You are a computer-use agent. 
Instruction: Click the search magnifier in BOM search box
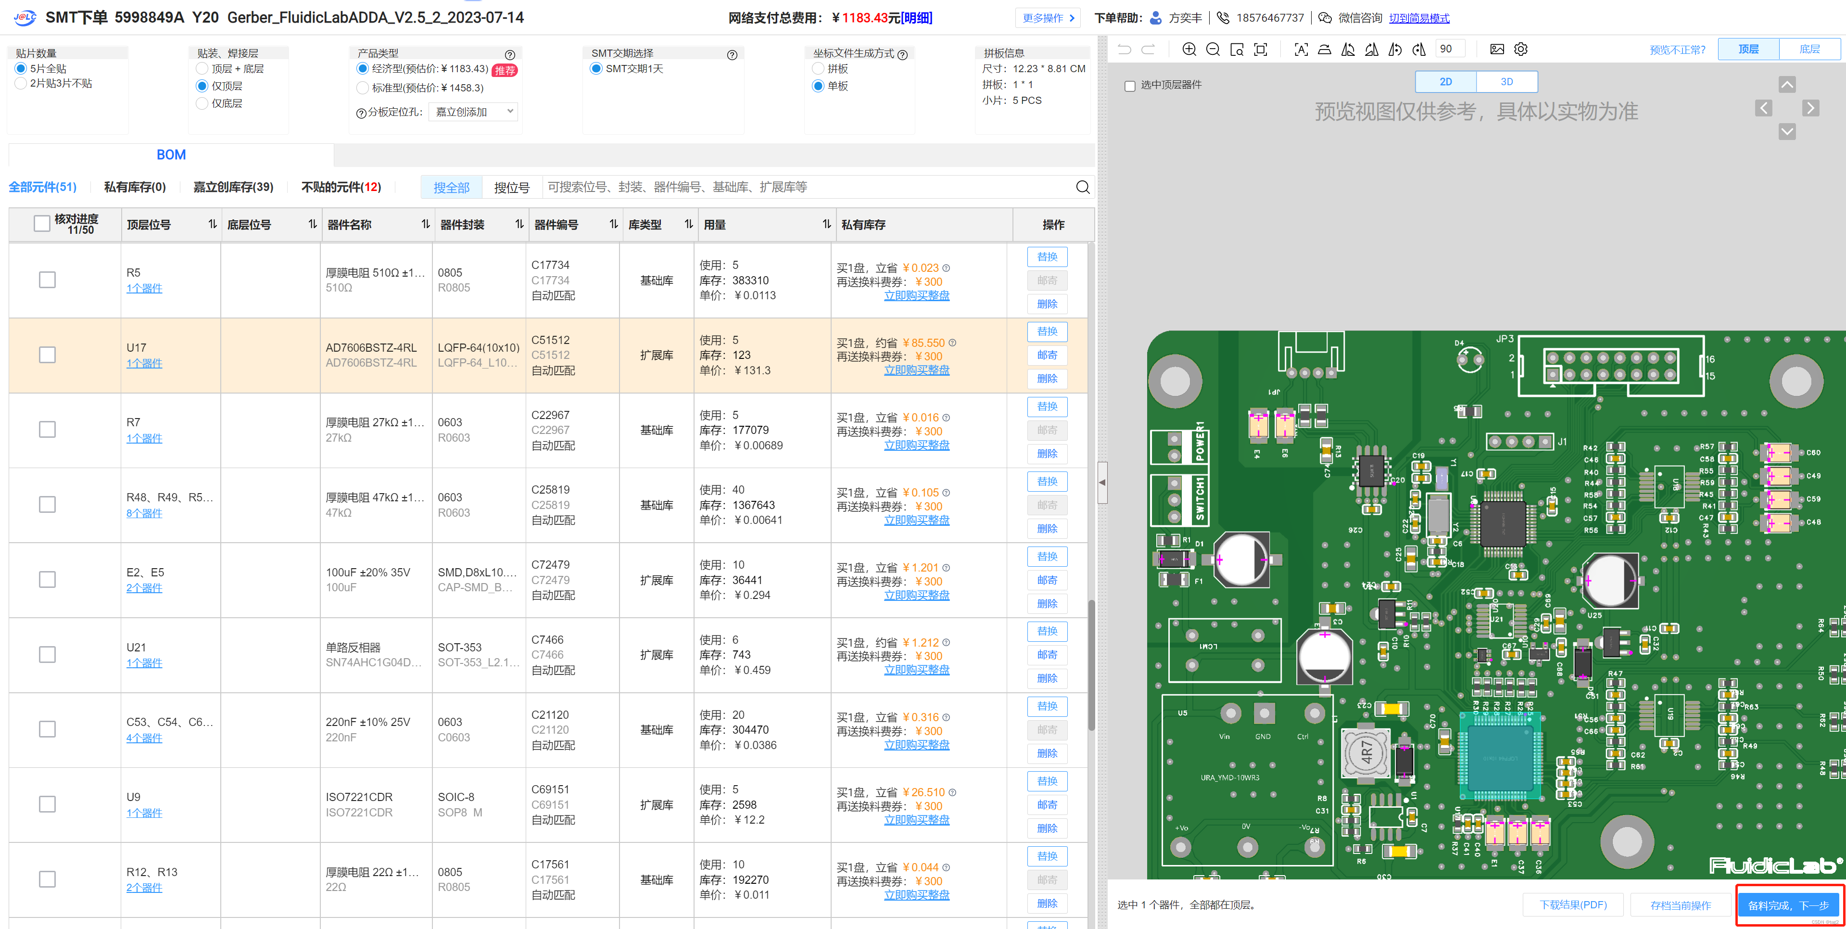pos(1082,187)
